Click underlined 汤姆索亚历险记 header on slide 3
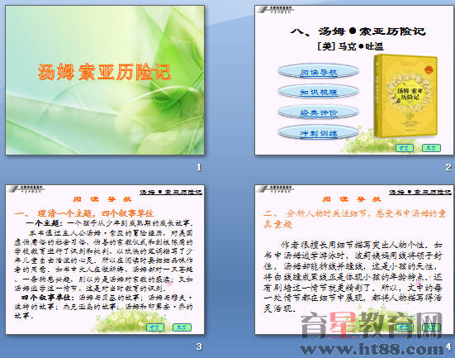 [x=171, y=192]
